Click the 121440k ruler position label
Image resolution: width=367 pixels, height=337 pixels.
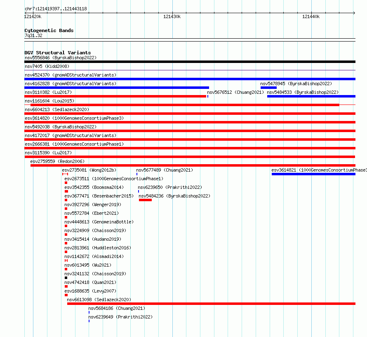tap(311, 16)
